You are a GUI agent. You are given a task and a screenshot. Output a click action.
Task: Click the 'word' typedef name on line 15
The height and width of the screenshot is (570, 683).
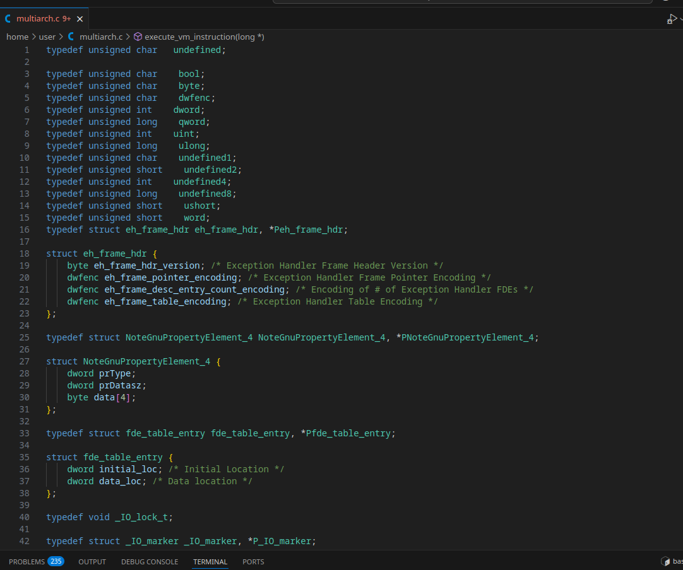coord(194,218)
